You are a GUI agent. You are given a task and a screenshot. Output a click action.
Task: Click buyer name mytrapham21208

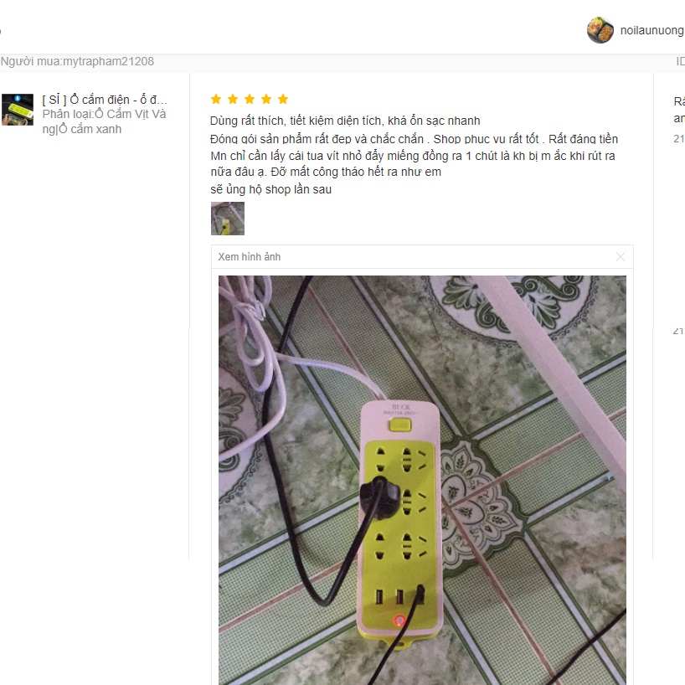click(109, 61)
